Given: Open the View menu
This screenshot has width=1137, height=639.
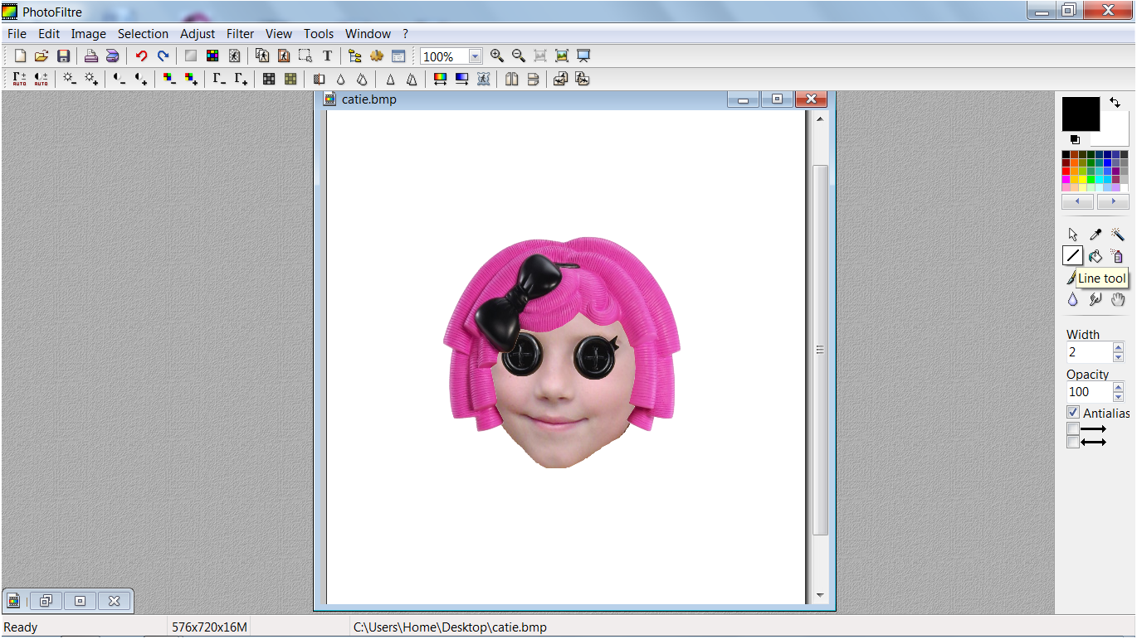Looking at the screenshot, I should click(x=279, y=34).
